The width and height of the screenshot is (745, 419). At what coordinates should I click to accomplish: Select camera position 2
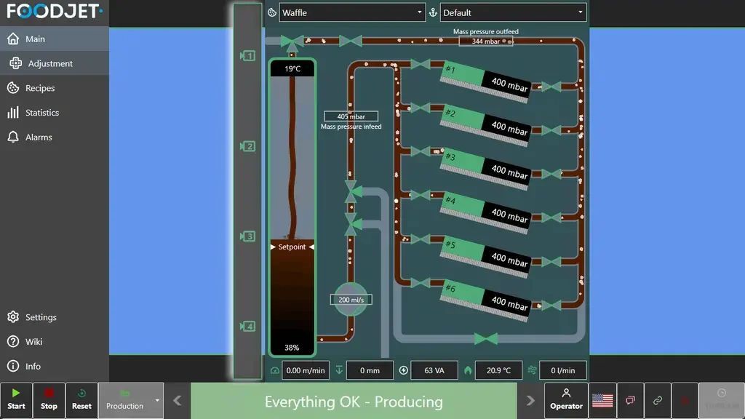[x=248, y=146]
